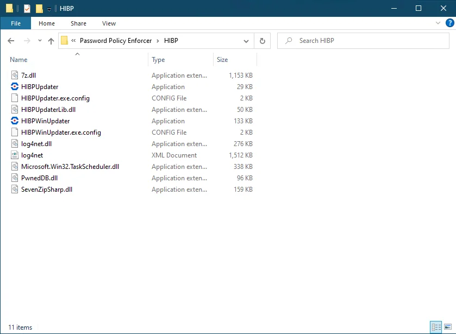The image size is (456, 334).
Task: Click the Properties quick access icon
Action: tap(27, 9)
